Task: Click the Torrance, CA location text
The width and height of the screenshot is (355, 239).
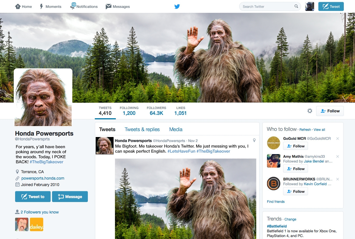Action: point(32,172)
